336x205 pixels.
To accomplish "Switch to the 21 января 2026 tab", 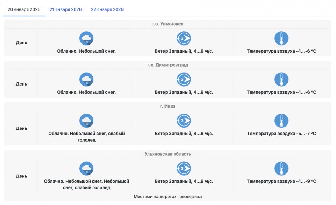I will [x=66, y=9].
